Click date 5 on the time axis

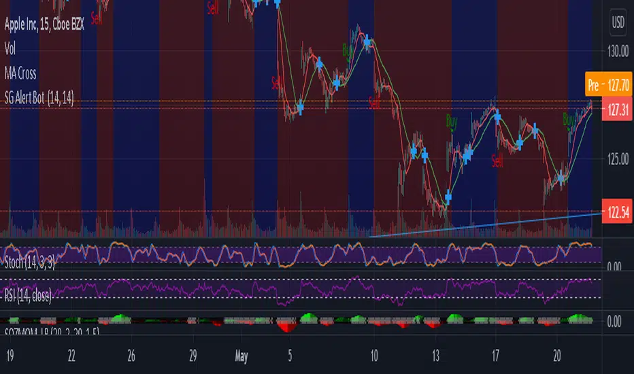pyautogui.click(x=290, y=356)
